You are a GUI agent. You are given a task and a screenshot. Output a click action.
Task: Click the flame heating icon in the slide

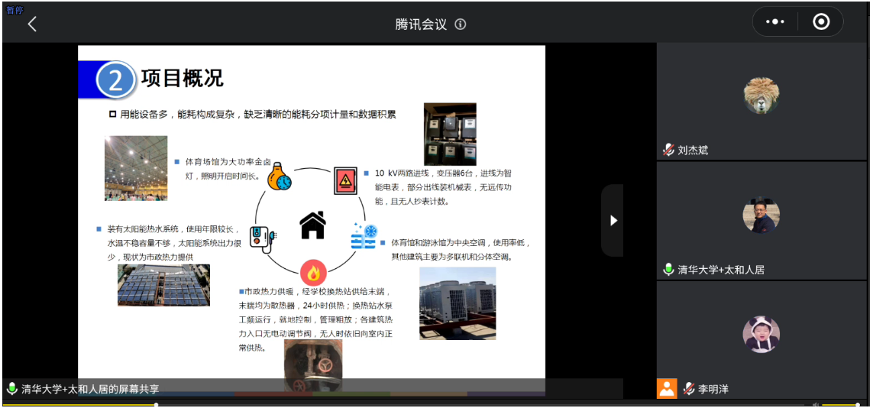pyautogui.click(x=313, y=273)
